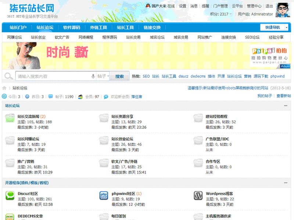Viewport: 294px width, 220px height.
Task: Click the 今日 target stats icon
Action: [4, 96]
